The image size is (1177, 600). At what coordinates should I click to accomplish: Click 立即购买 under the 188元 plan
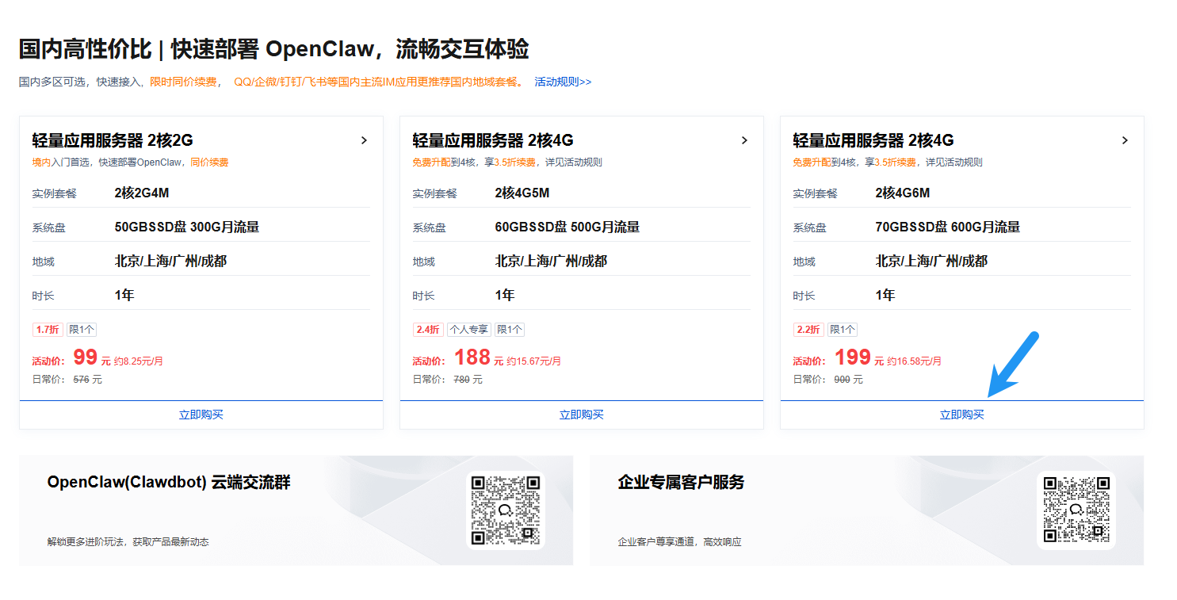[582, 415]
